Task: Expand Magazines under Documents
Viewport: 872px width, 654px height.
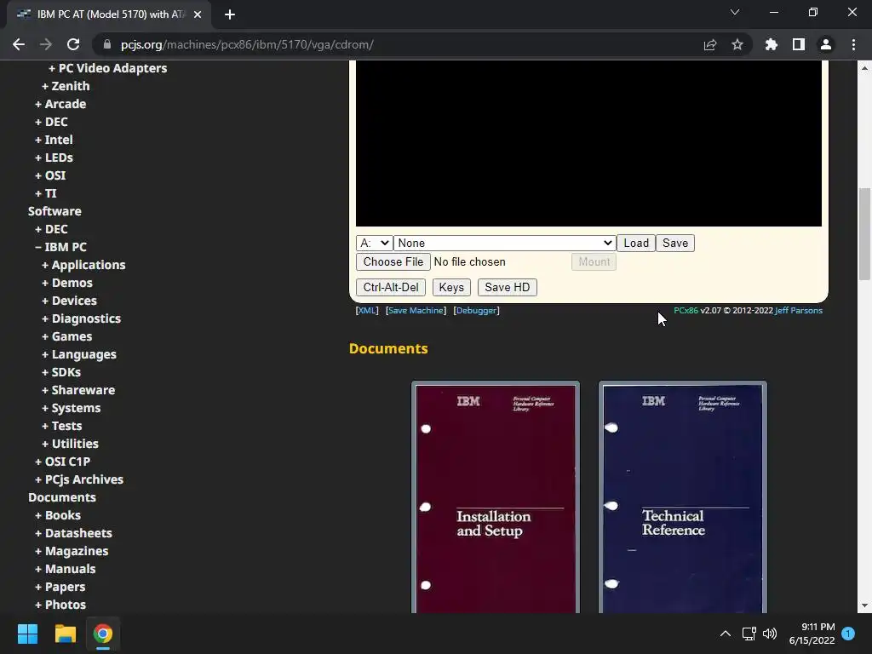Action: point(72,551)
